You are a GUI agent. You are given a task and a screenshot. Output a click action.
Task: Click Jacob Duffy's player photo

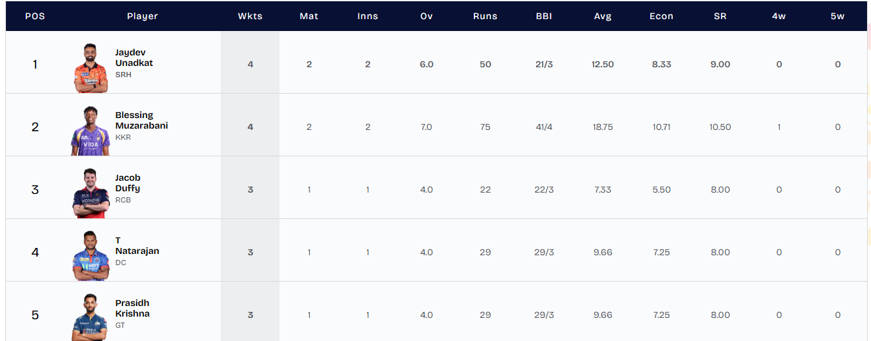tap(91, 193)
